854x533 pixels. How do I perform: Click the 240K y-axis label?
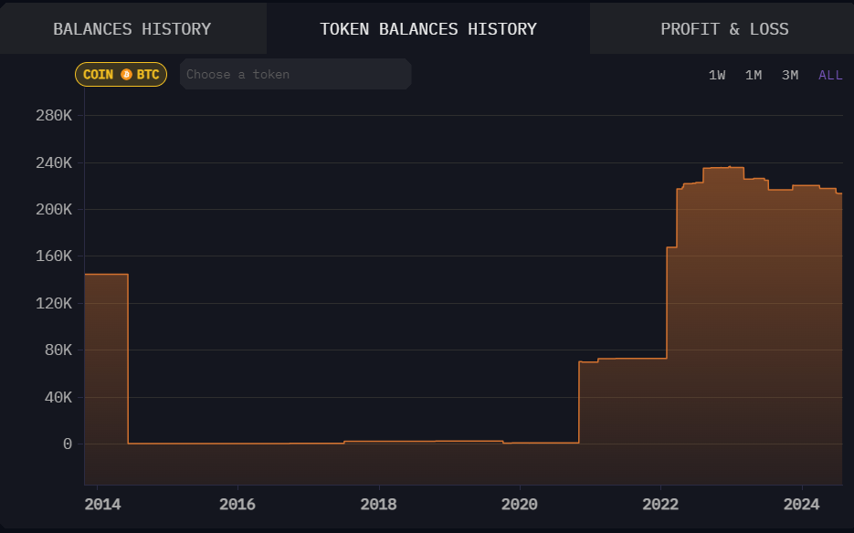[54, 162]
